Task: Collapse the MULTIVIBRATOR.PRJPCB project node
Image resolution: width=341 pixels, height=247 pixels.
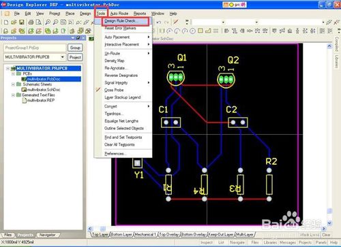Action: [8, 68]
